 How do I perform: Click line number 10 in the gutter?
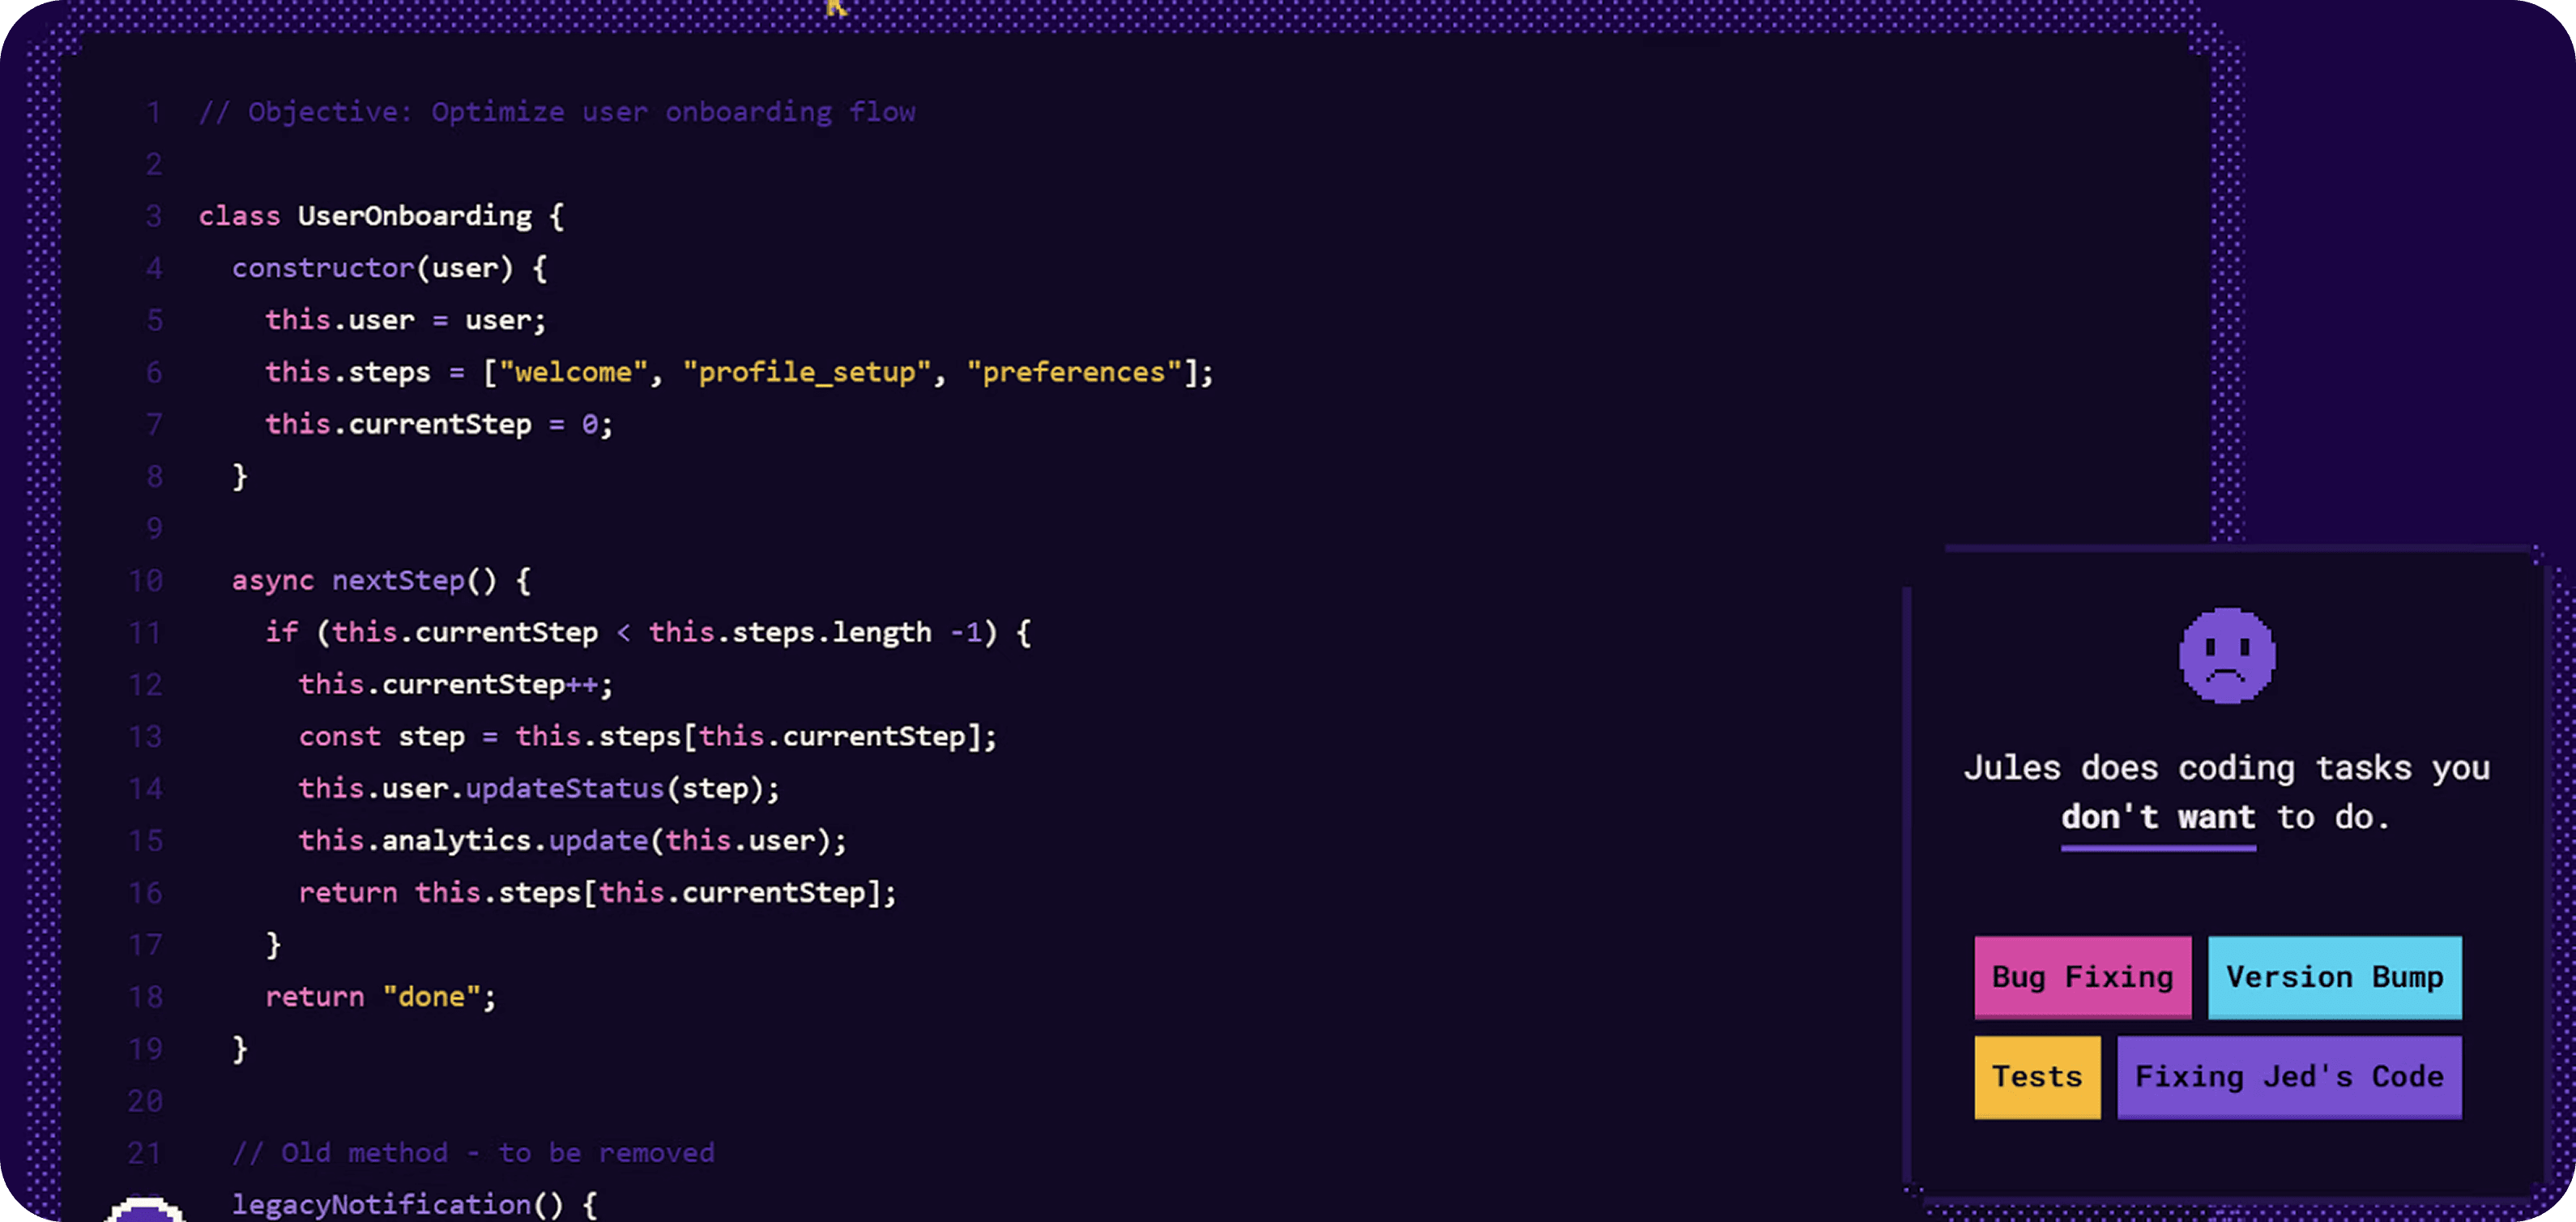[146, 581]
